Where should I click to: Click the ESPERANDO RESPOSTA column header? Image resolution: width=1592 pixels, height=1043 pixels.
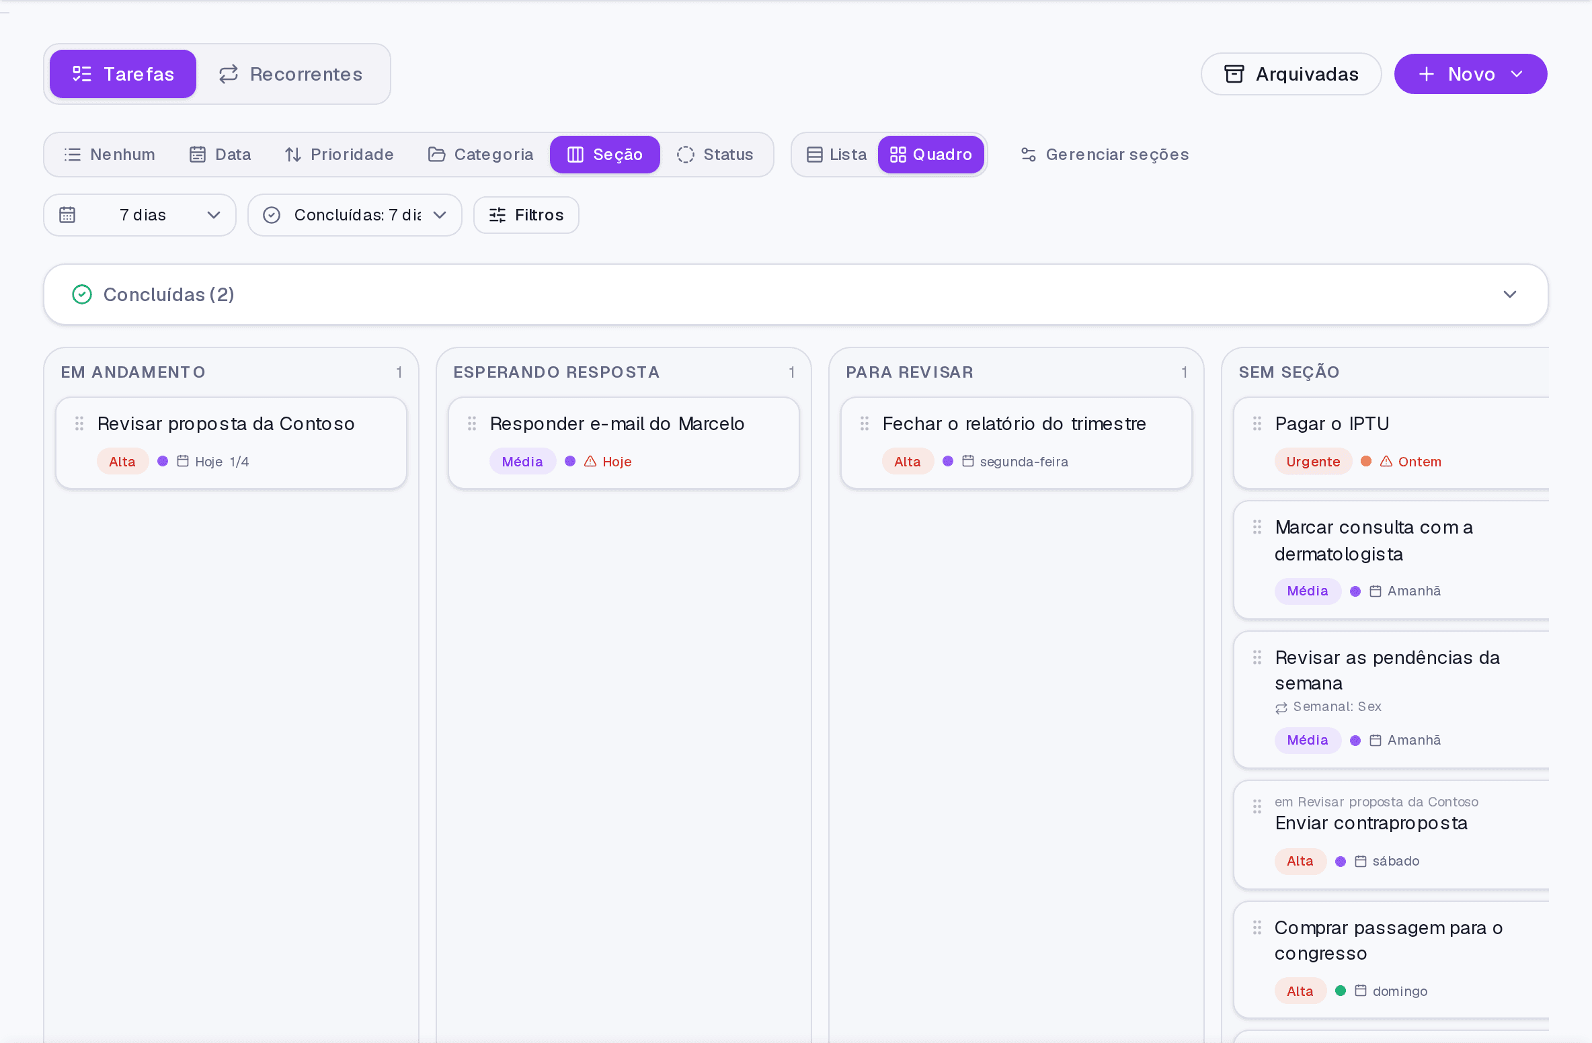[x=557, y=372]
